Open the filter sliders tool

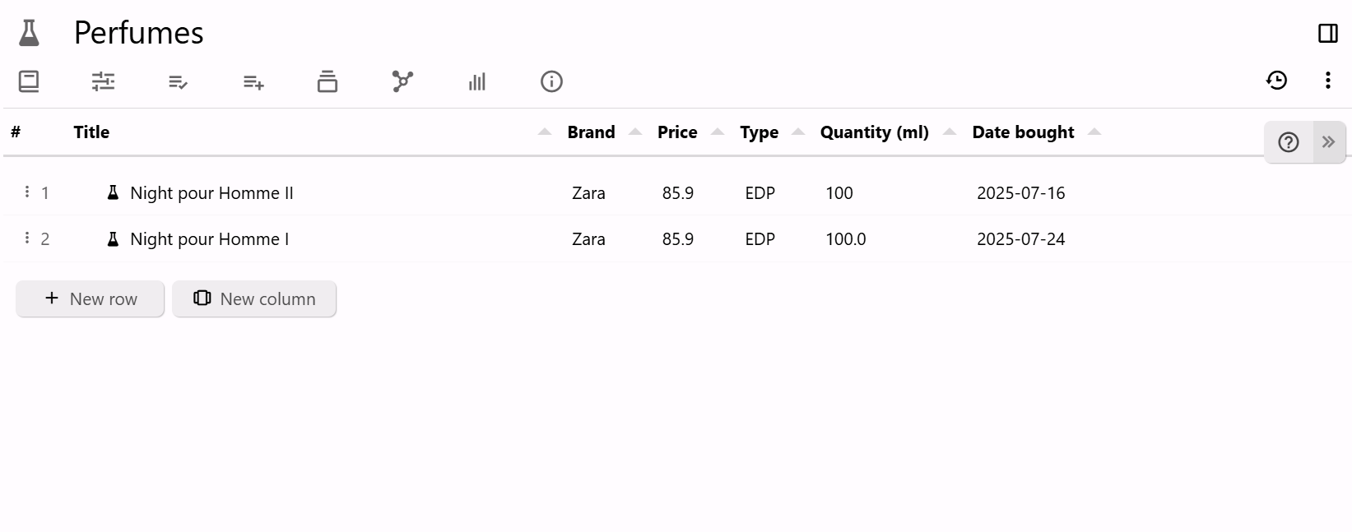coord(103,81)
